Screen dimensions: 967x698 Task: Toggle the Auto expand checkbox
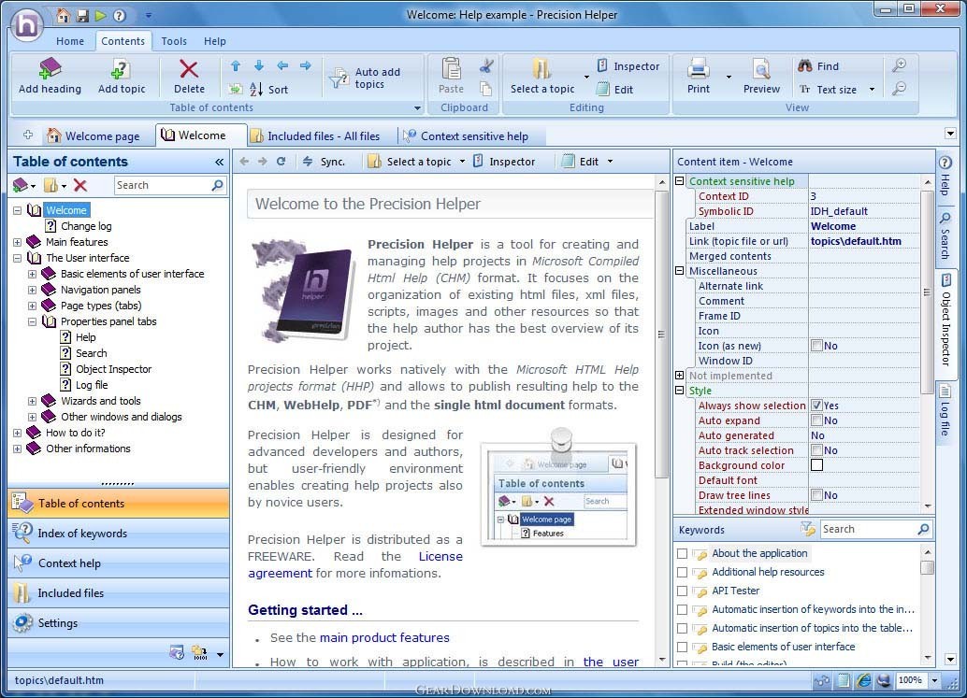click(816, 420)
